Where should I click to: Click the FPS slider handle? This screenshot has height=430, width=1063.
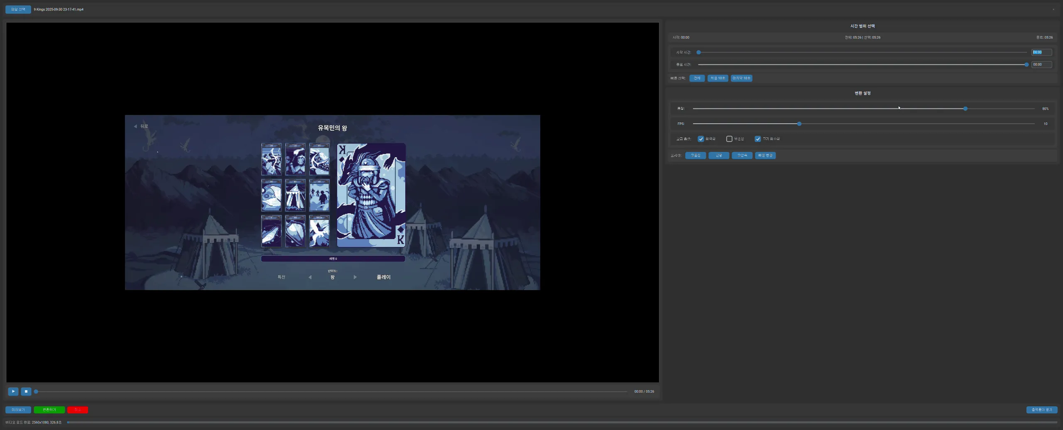point(799,124)
